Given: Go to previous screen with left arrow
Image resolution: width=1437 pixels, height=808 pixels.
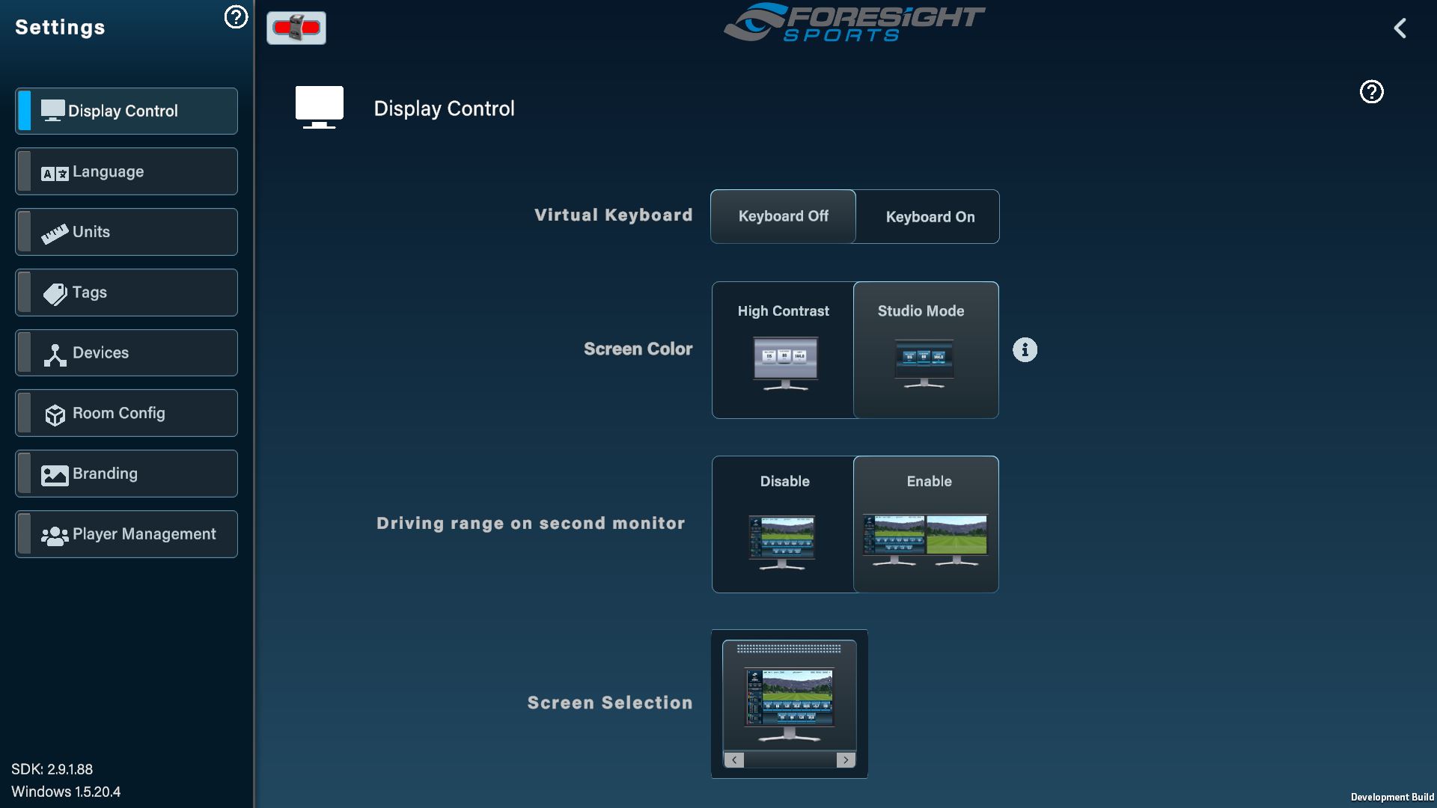Looking at the screenshot, I should coord(734,760).
